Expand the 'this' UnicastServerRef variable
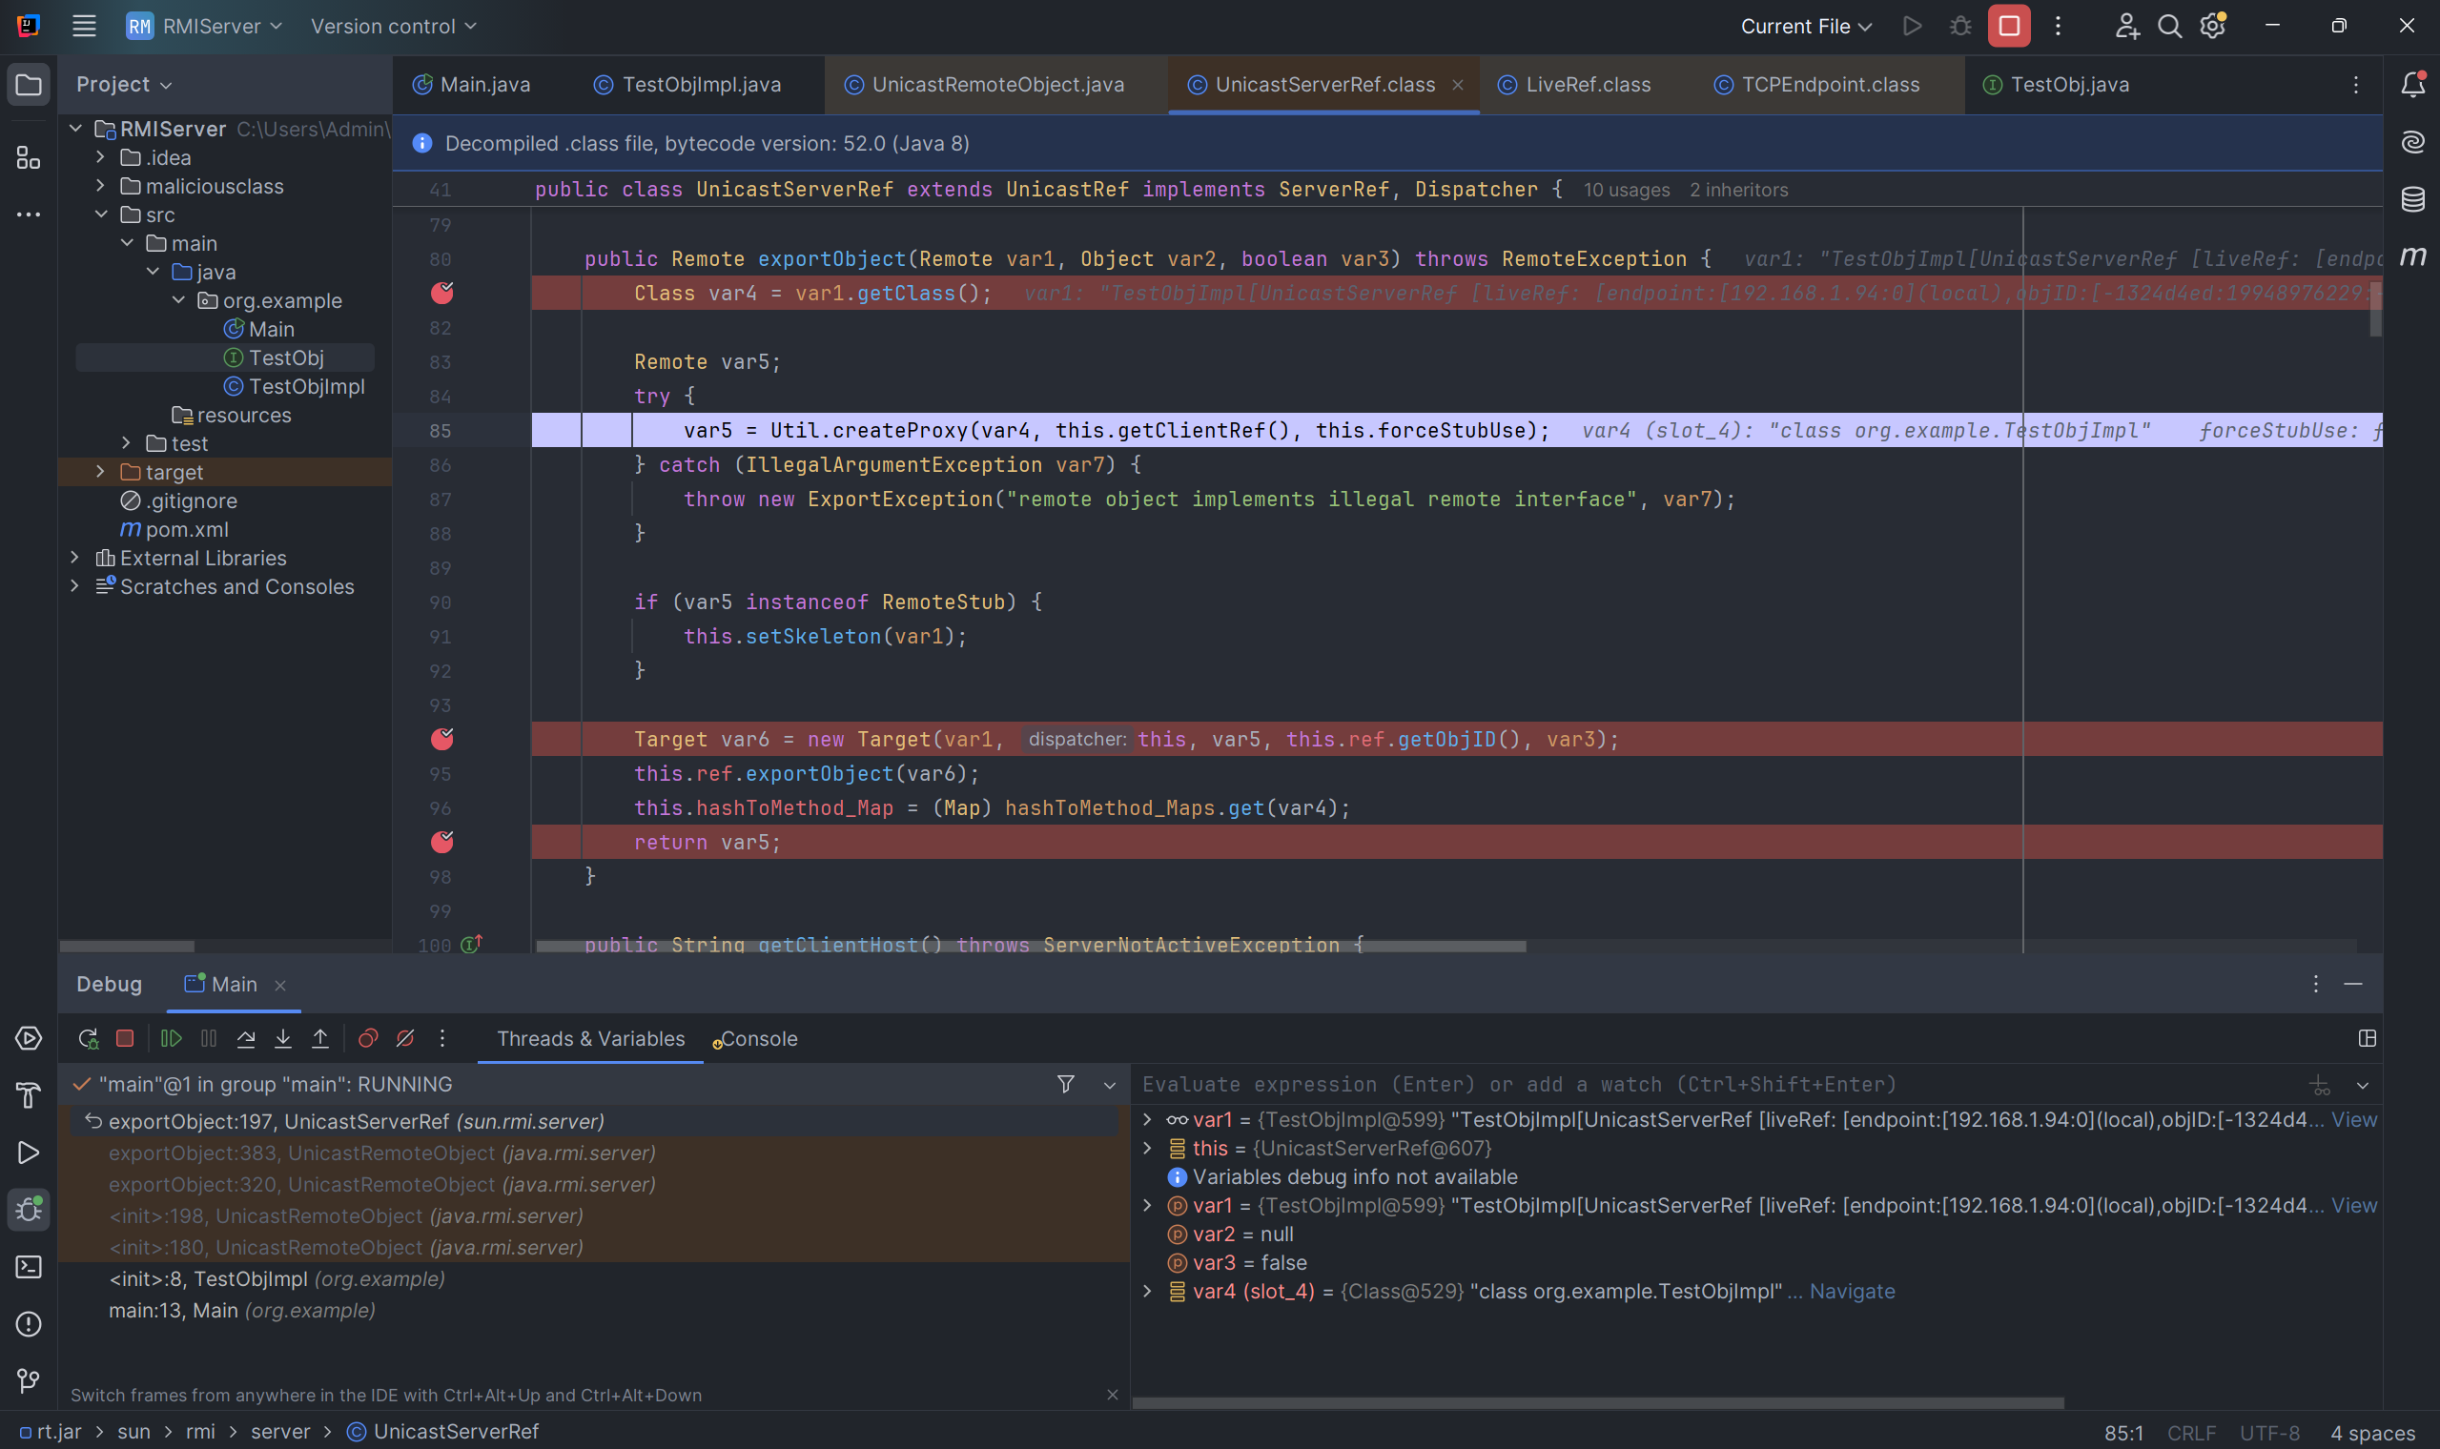 tap(1147, 1149)
